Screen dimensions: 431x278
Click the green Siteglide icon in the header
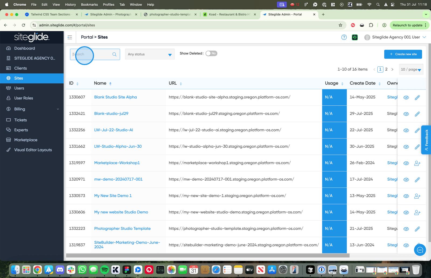(x=355, y=37)
